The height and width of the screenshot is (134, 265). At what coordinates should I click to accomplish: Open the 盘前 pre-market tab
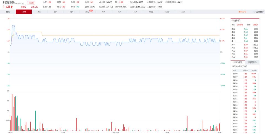(x=8, y=12)
